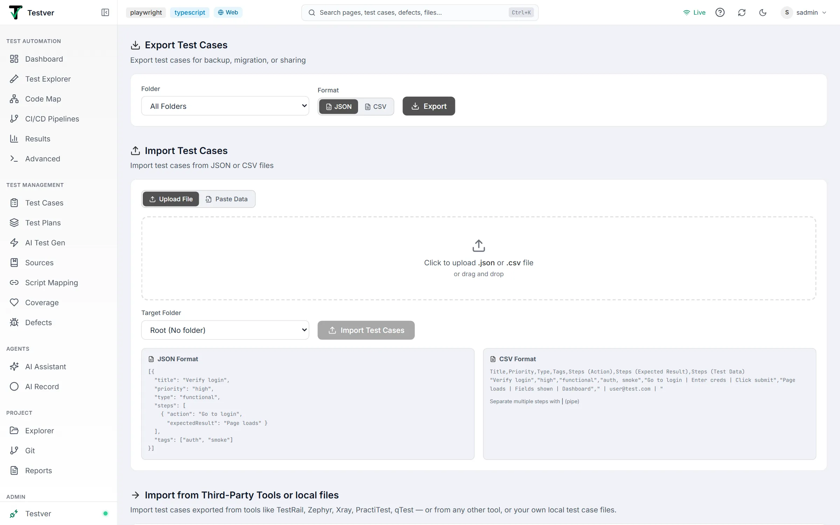Click the Web platform badge
This screenshot has width=840, height=525.
[228, 13]
